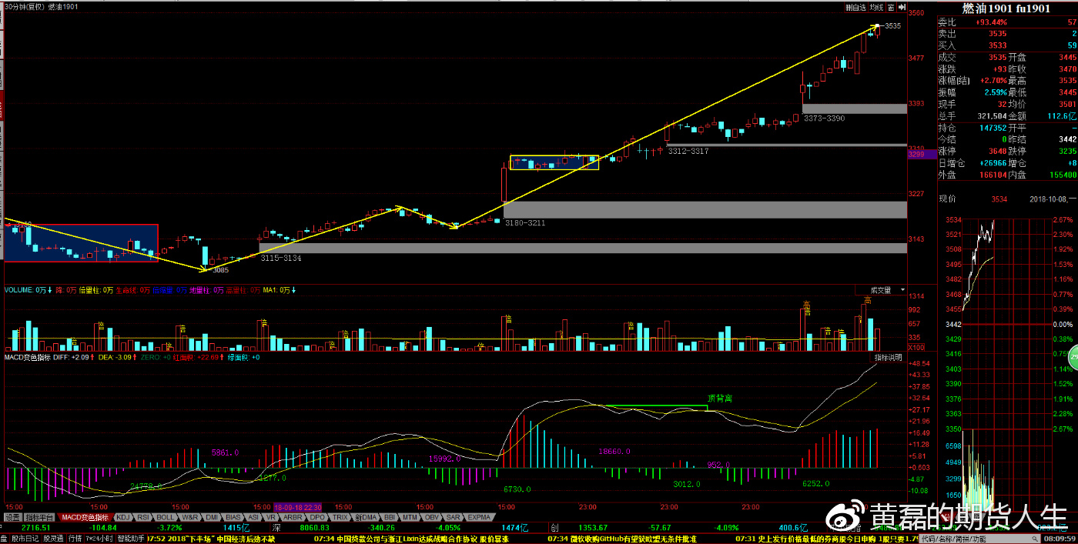
Task: Switch to the W&R indicator tab
Action: tap(190, 517)
